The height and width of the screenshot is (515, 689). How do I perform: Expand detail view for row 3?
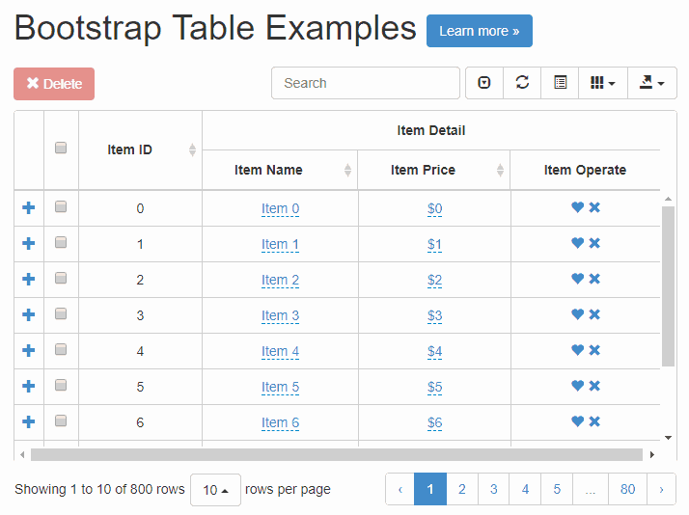[28, 314]
